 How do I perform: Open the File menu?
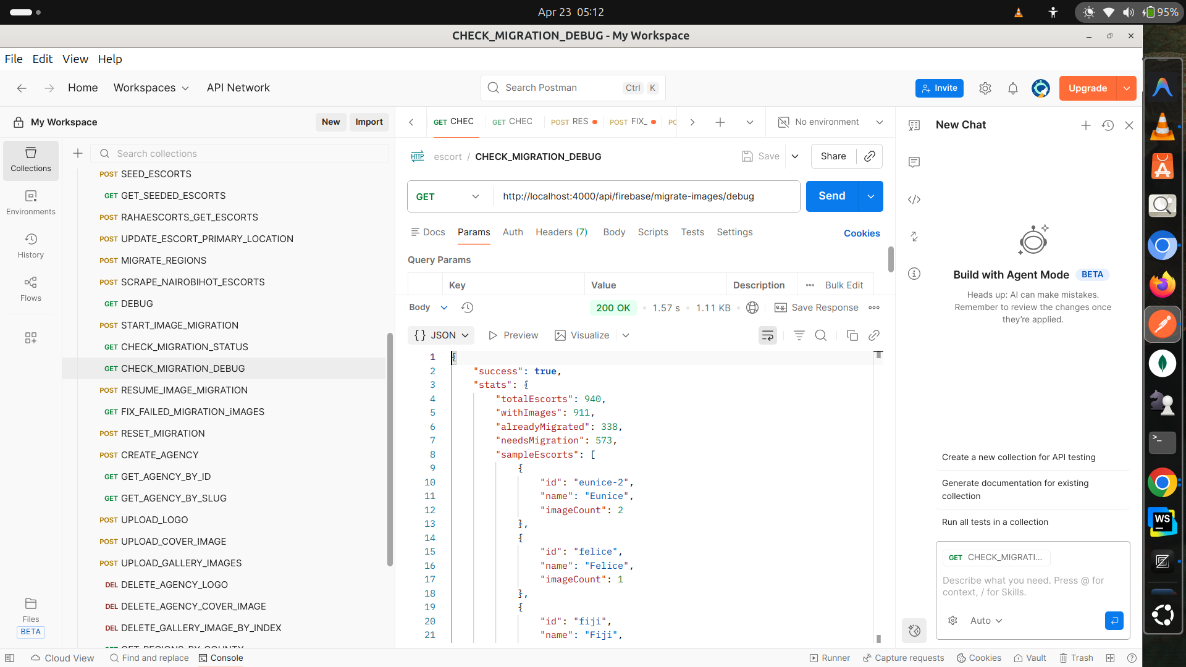[x=14, y=59]
